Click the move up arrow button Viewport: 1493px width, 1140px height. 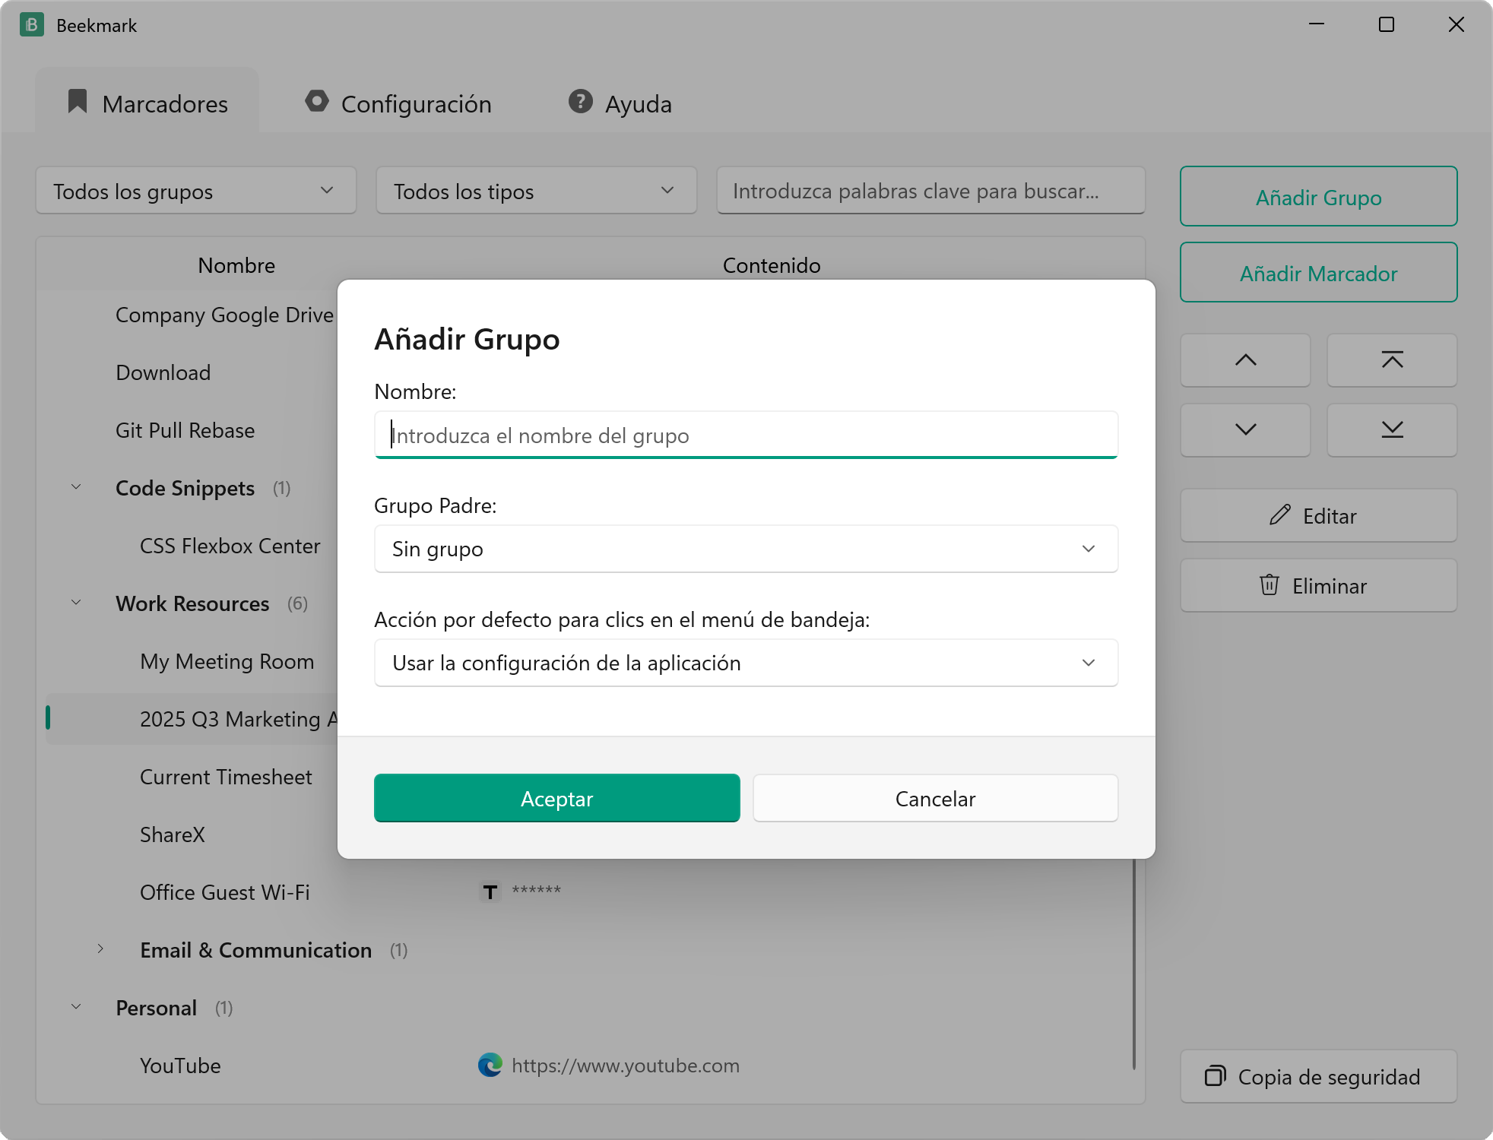1245,360
